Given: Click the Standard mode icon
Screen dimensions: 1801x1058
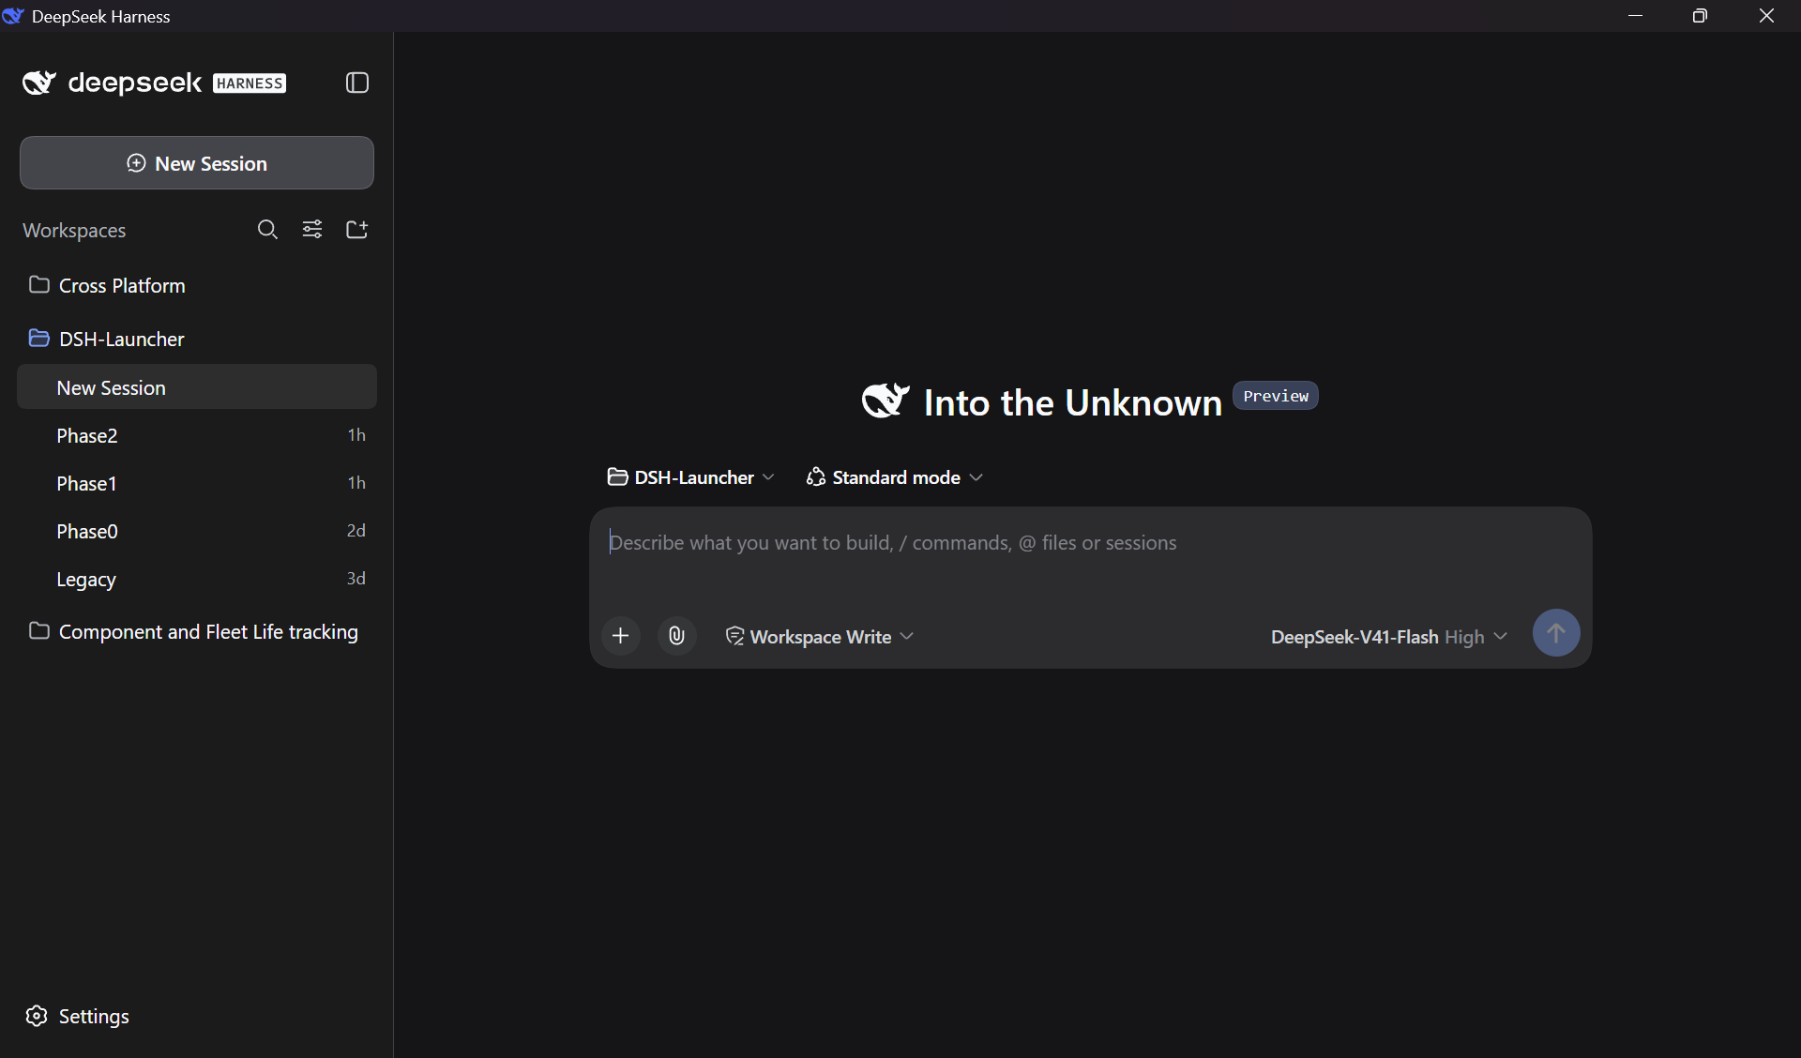Looking at the screenshot, I should coord(816,477).
